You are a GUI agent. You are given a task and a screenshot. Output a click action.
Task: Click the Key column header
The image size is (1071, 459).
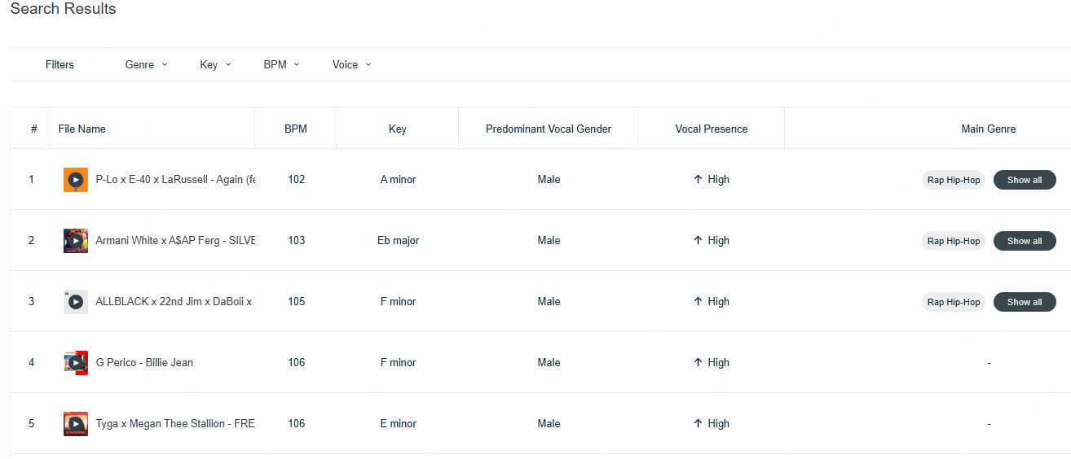(397, 129)
